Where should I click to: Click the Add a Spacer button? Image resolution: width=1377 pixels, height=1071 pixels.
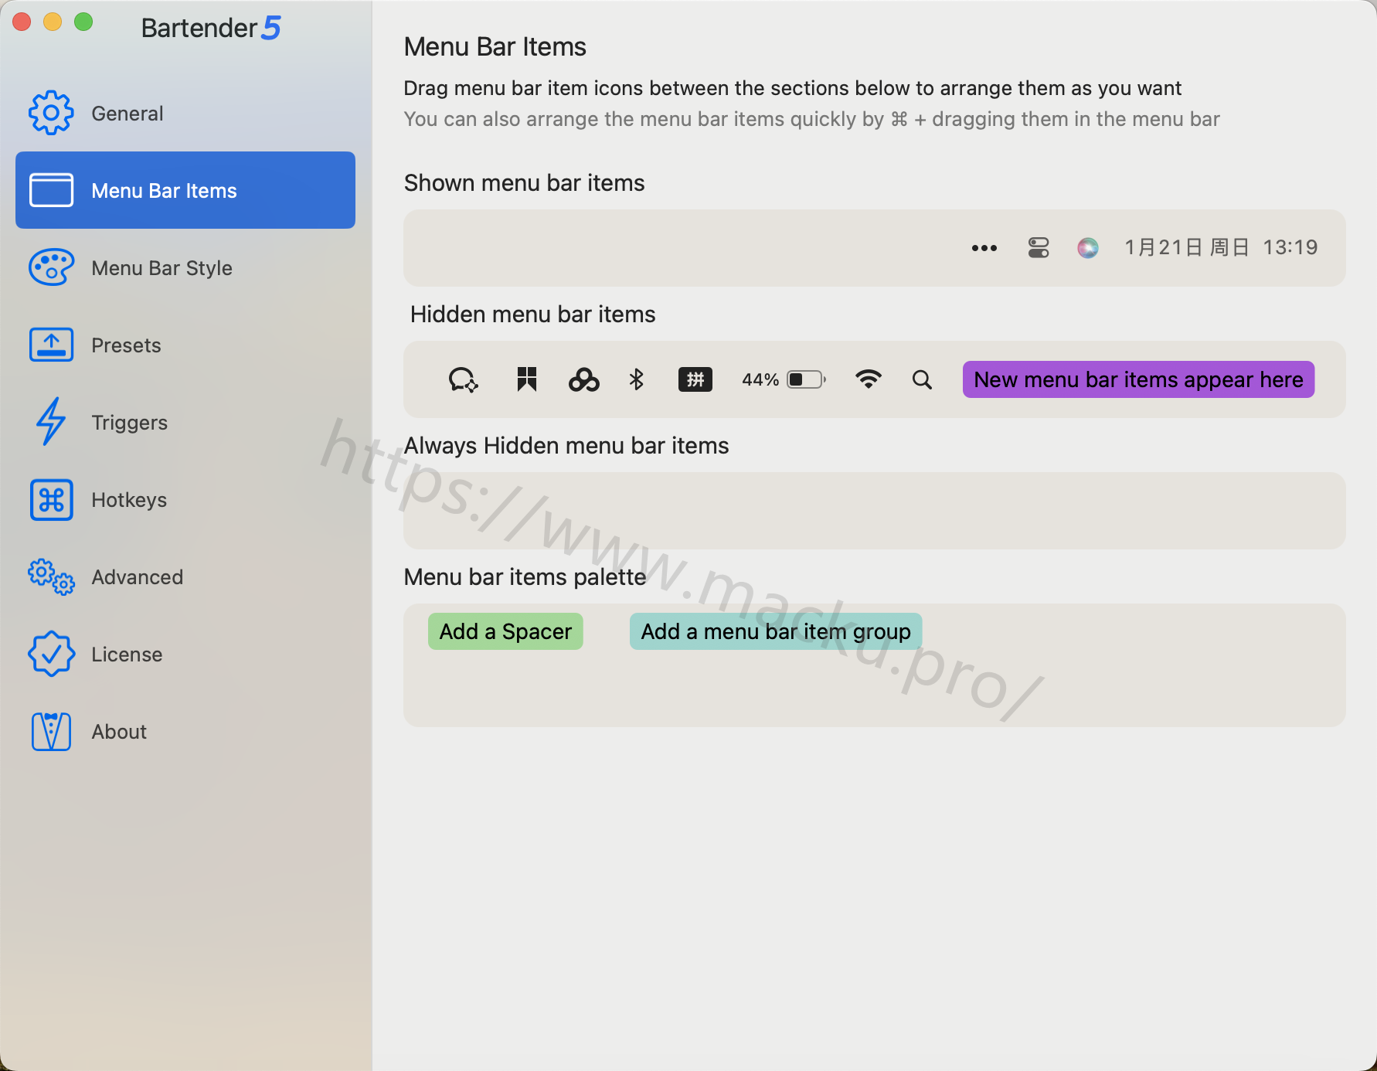pyautogui.click(x=505, y=631)
